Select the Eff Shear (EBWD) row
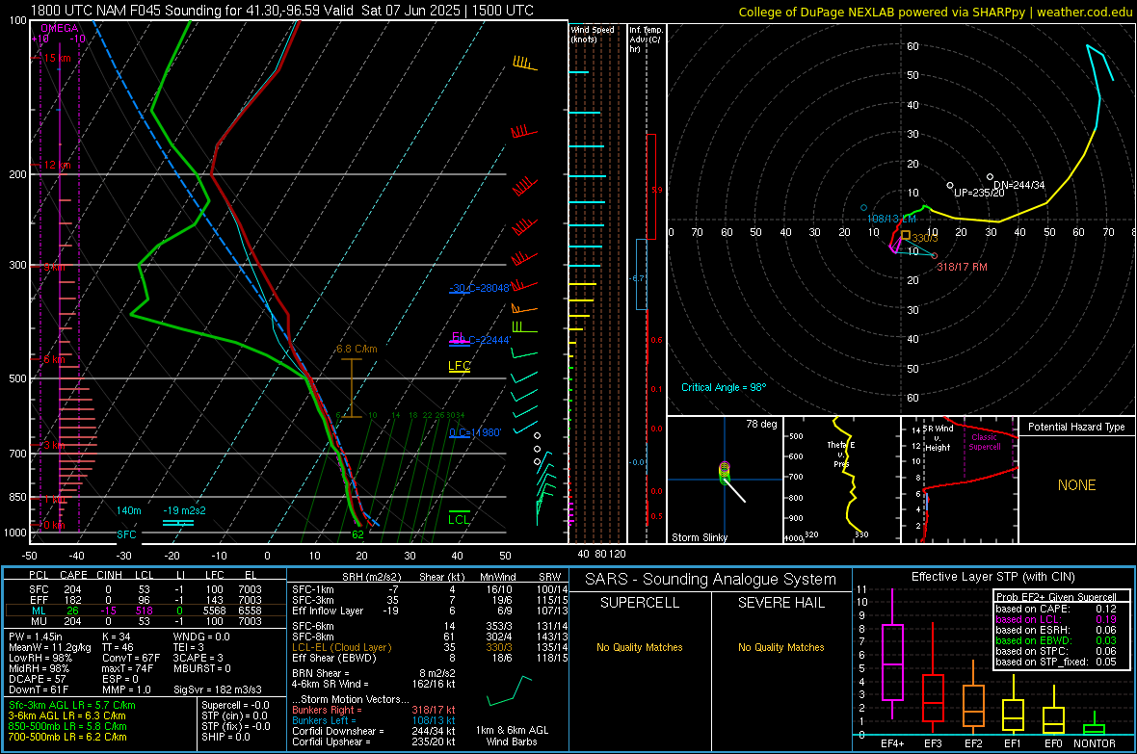1137x754 pixels. [428, 659]
